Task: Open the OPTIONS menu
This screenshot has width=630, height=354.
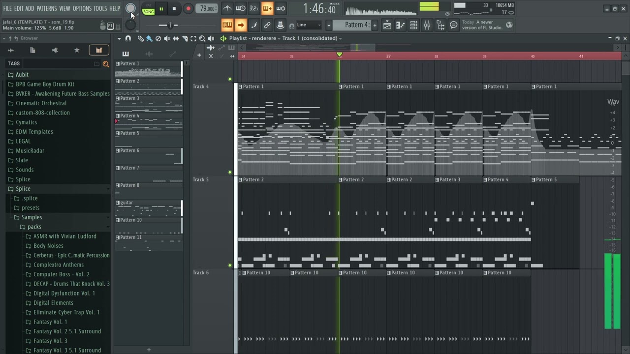Action: pyautogui.click(x=82, y=8)
